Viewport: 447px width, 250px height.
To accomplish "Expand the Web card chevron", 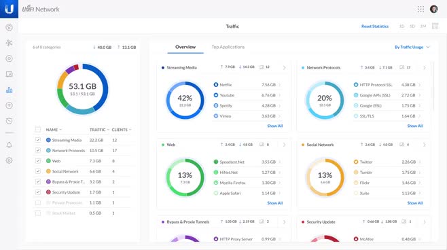I will click(x=284, y=145).
